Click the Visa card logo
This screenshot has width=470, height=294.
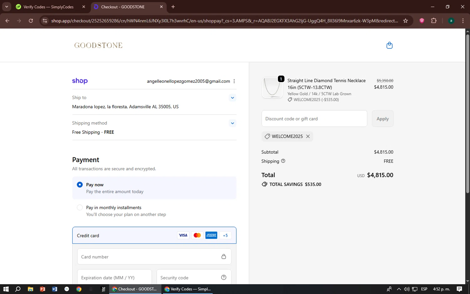183,235
